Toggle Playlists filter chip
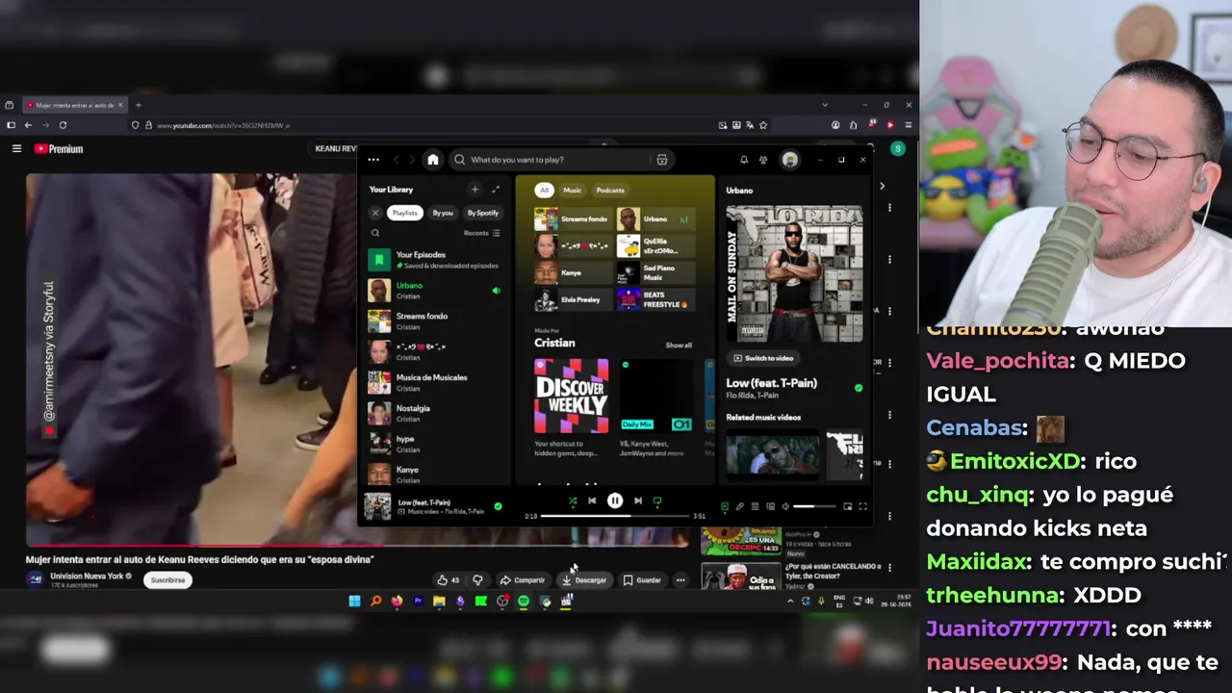The width and height of the screenshot is (1232, 693). (x=405, y=213)
